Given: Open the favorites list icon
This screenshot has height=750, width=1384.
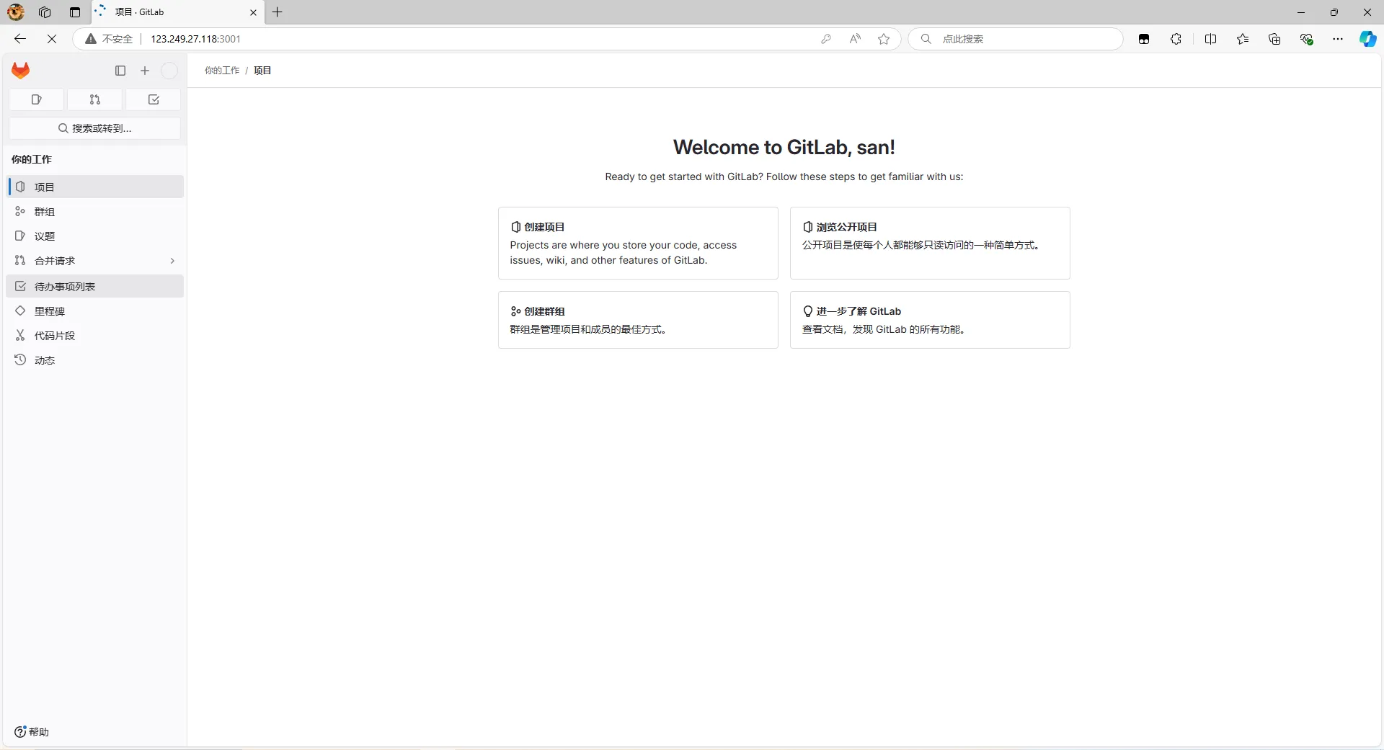Looking at the screenshot, I should 1243,39.
